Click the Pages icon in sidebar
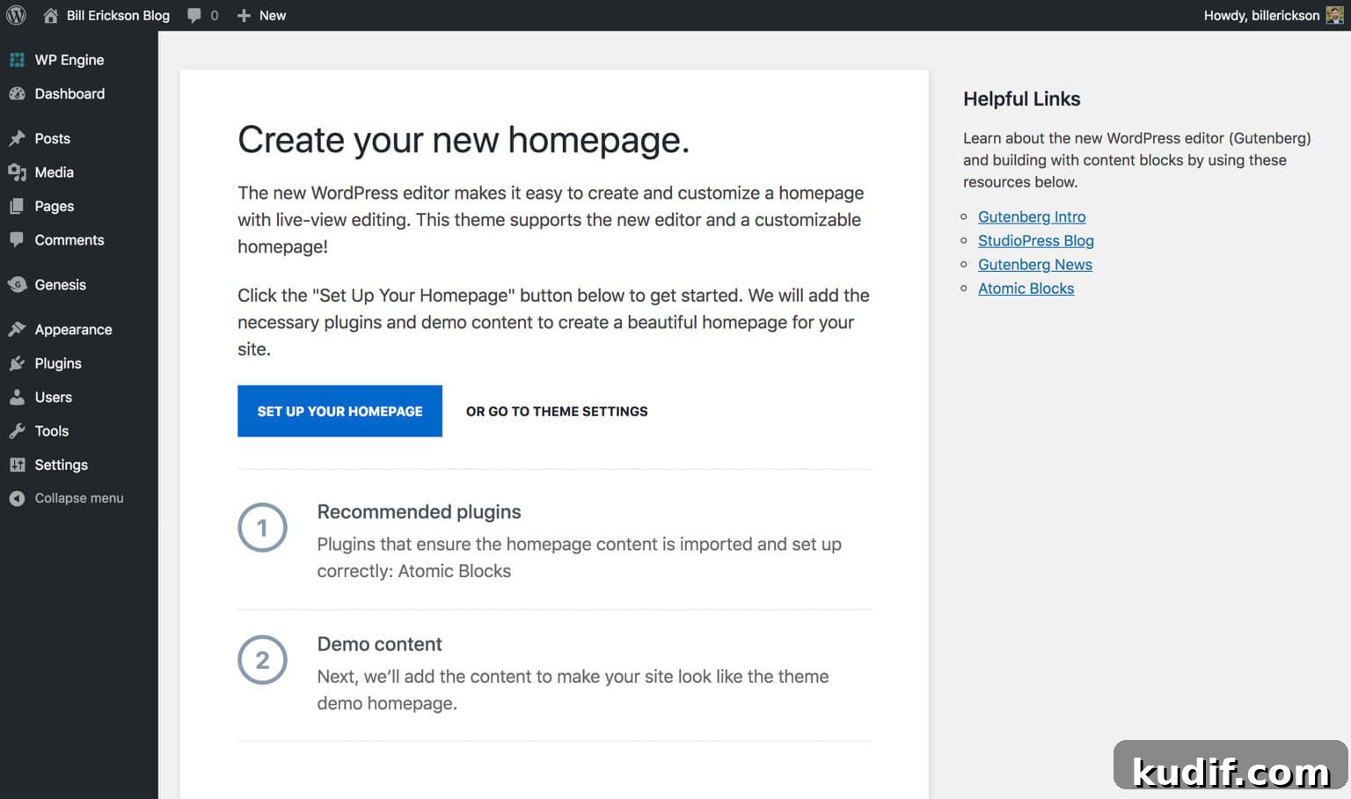Screen dimensions: 1351x799 (17, 206)
